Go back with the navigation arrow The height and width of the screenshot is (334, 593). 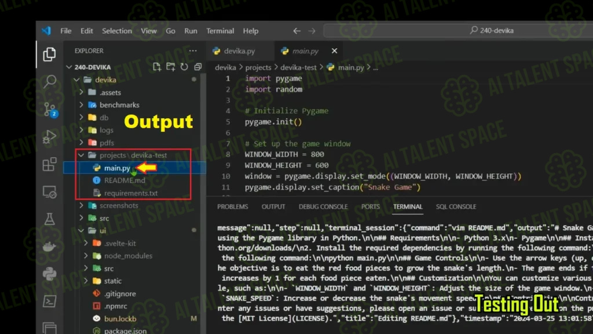click(297, 31)
